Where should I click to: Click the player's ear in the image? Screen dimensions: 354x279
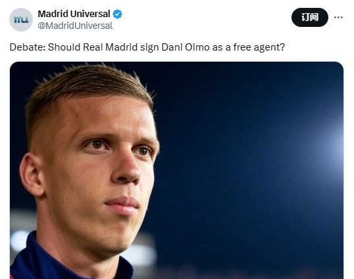32,175
